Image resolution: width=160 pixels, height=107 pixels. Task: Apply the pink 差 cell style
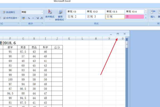click(134, 17)
